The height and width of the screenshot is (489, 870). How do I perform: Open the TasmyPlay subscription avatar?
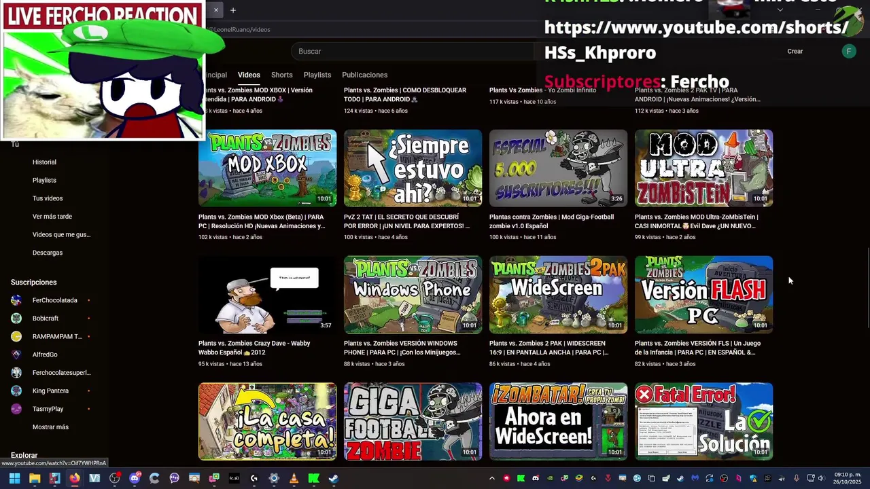click(x=16, y=409)
